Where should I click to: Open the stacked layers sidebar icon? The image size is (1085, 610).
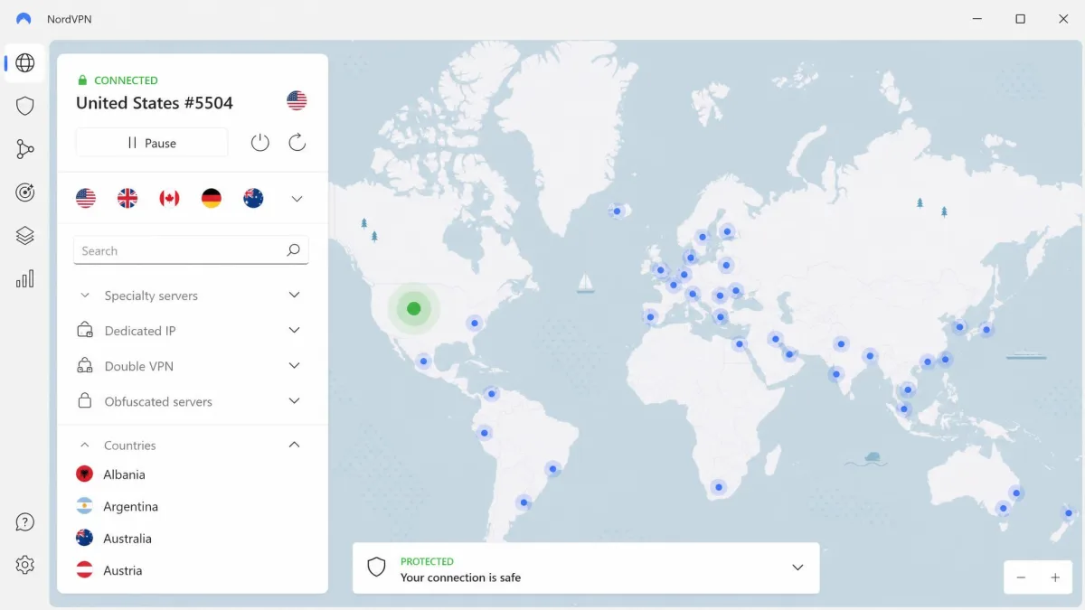pyautogui.click(x=25, y=236)
